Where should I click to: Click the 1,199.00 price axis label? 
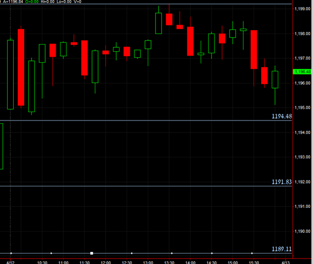click(x=303, y=9)
